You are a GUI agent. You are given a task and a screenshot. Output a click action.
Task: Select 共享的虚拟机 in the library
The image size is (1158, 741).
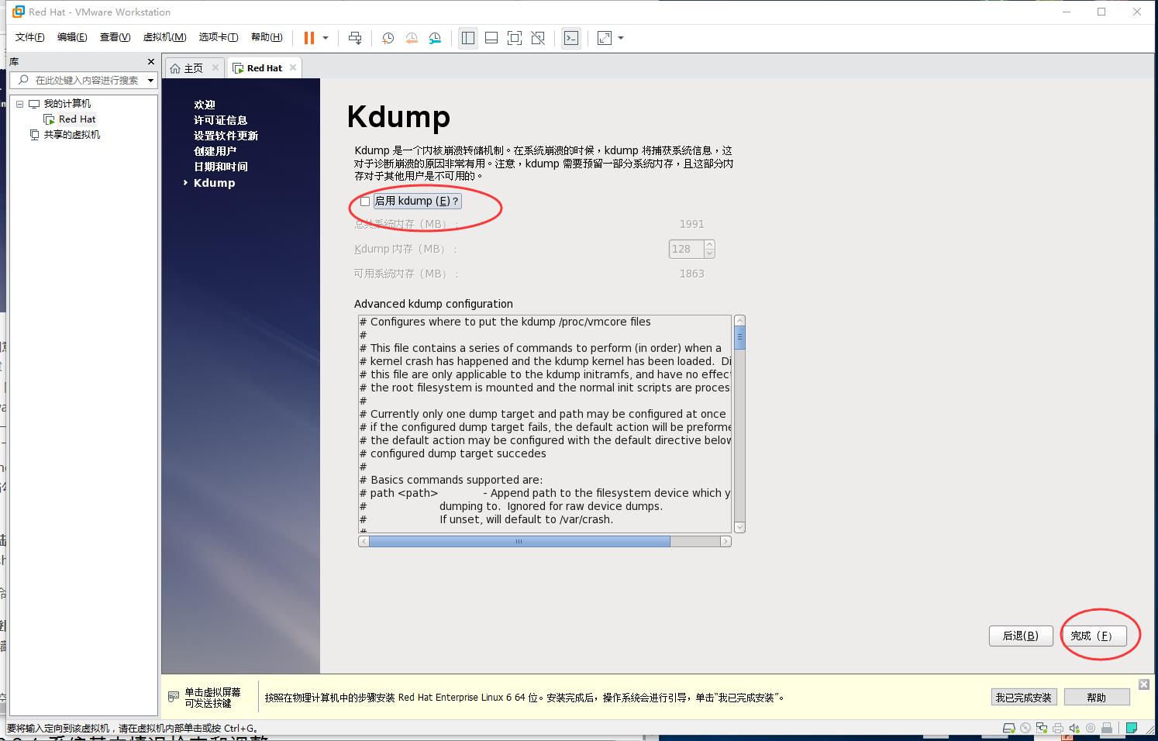click(71, 135)
